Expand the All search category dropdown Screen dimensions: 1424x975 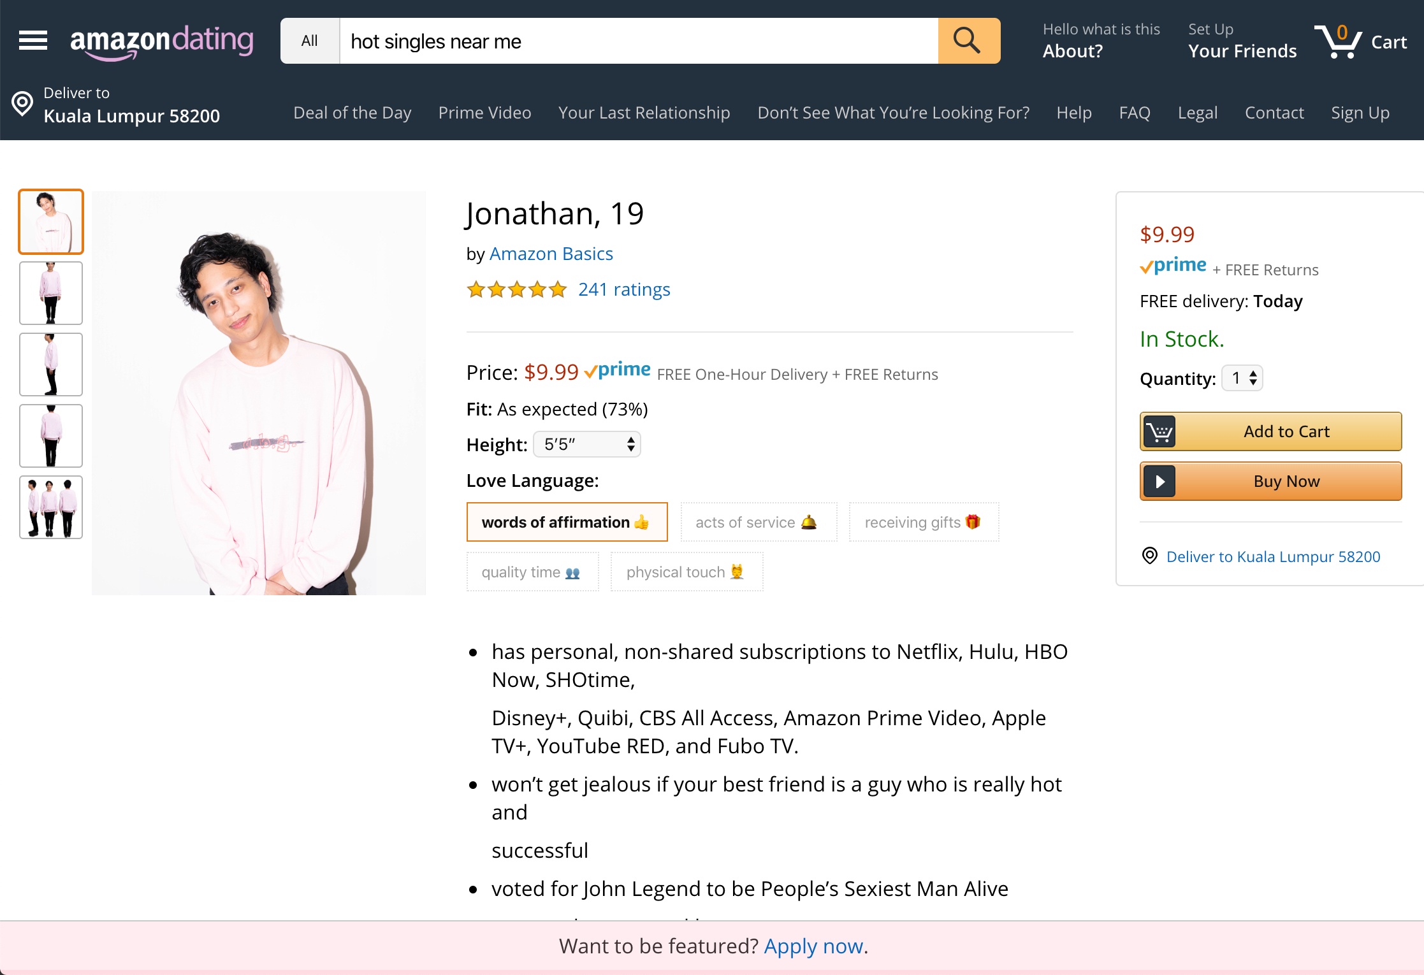[310, 41]
